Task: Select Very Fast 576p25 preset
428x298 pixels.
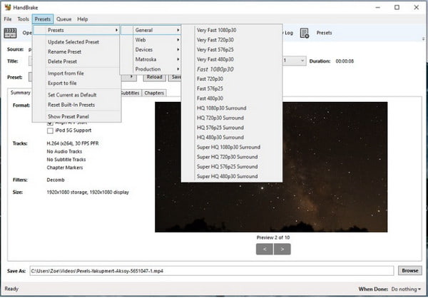Action: 232,50
